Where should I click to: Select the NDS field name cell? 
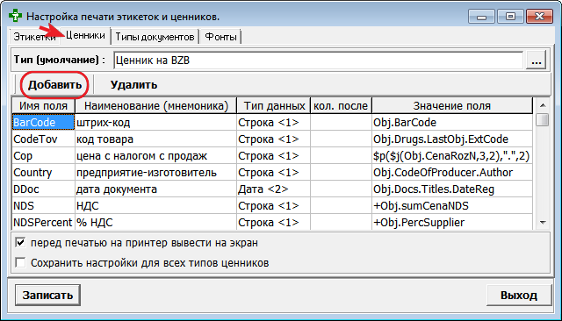[x=43, y=206]
